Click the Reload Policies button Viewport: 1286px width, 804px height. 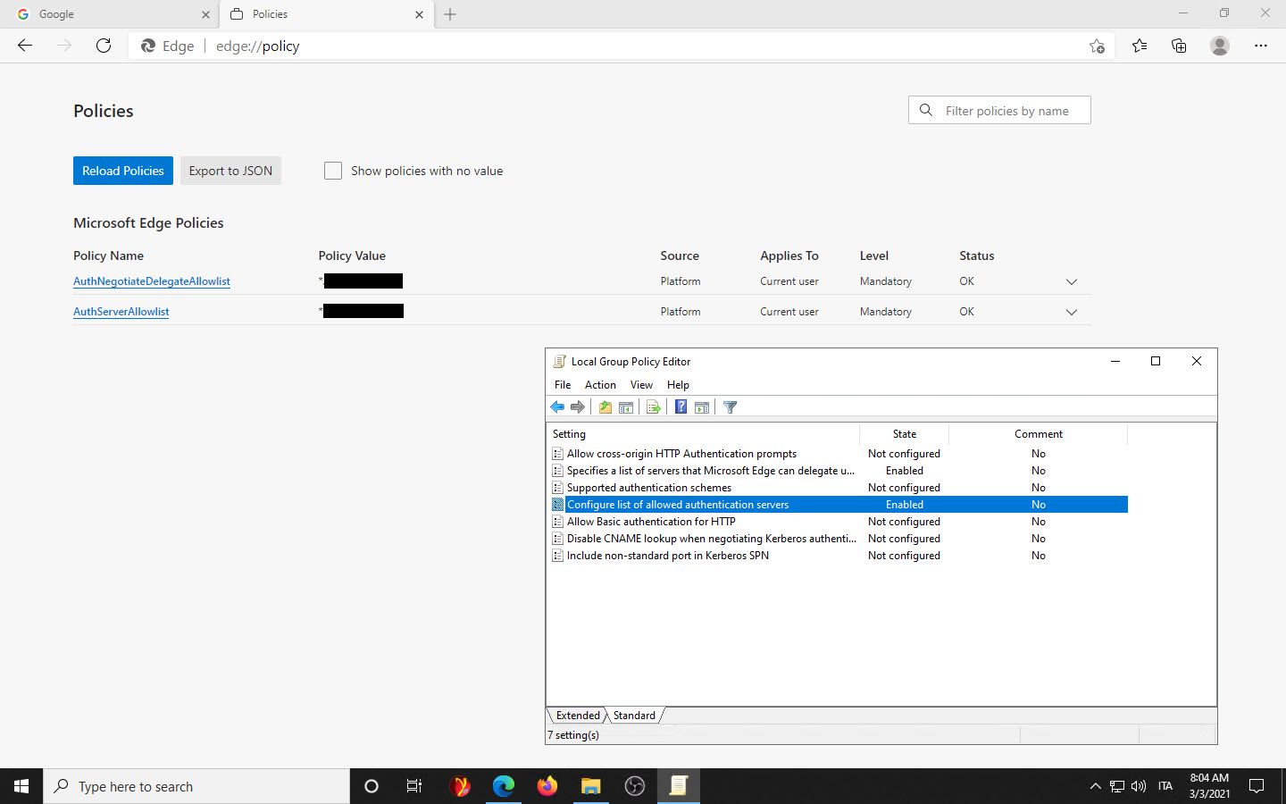coord(123,171)
